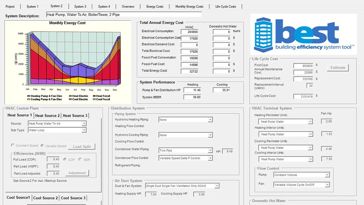Select the Heat Source 2 tab
Screen dimensions: 364x205
(x=47, y=115)
